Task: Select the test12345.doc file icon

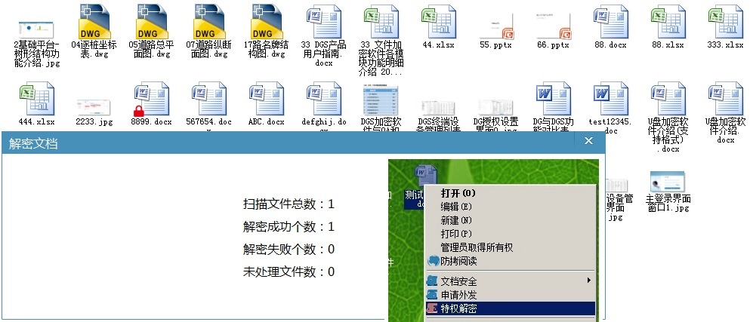Action: 610,98
